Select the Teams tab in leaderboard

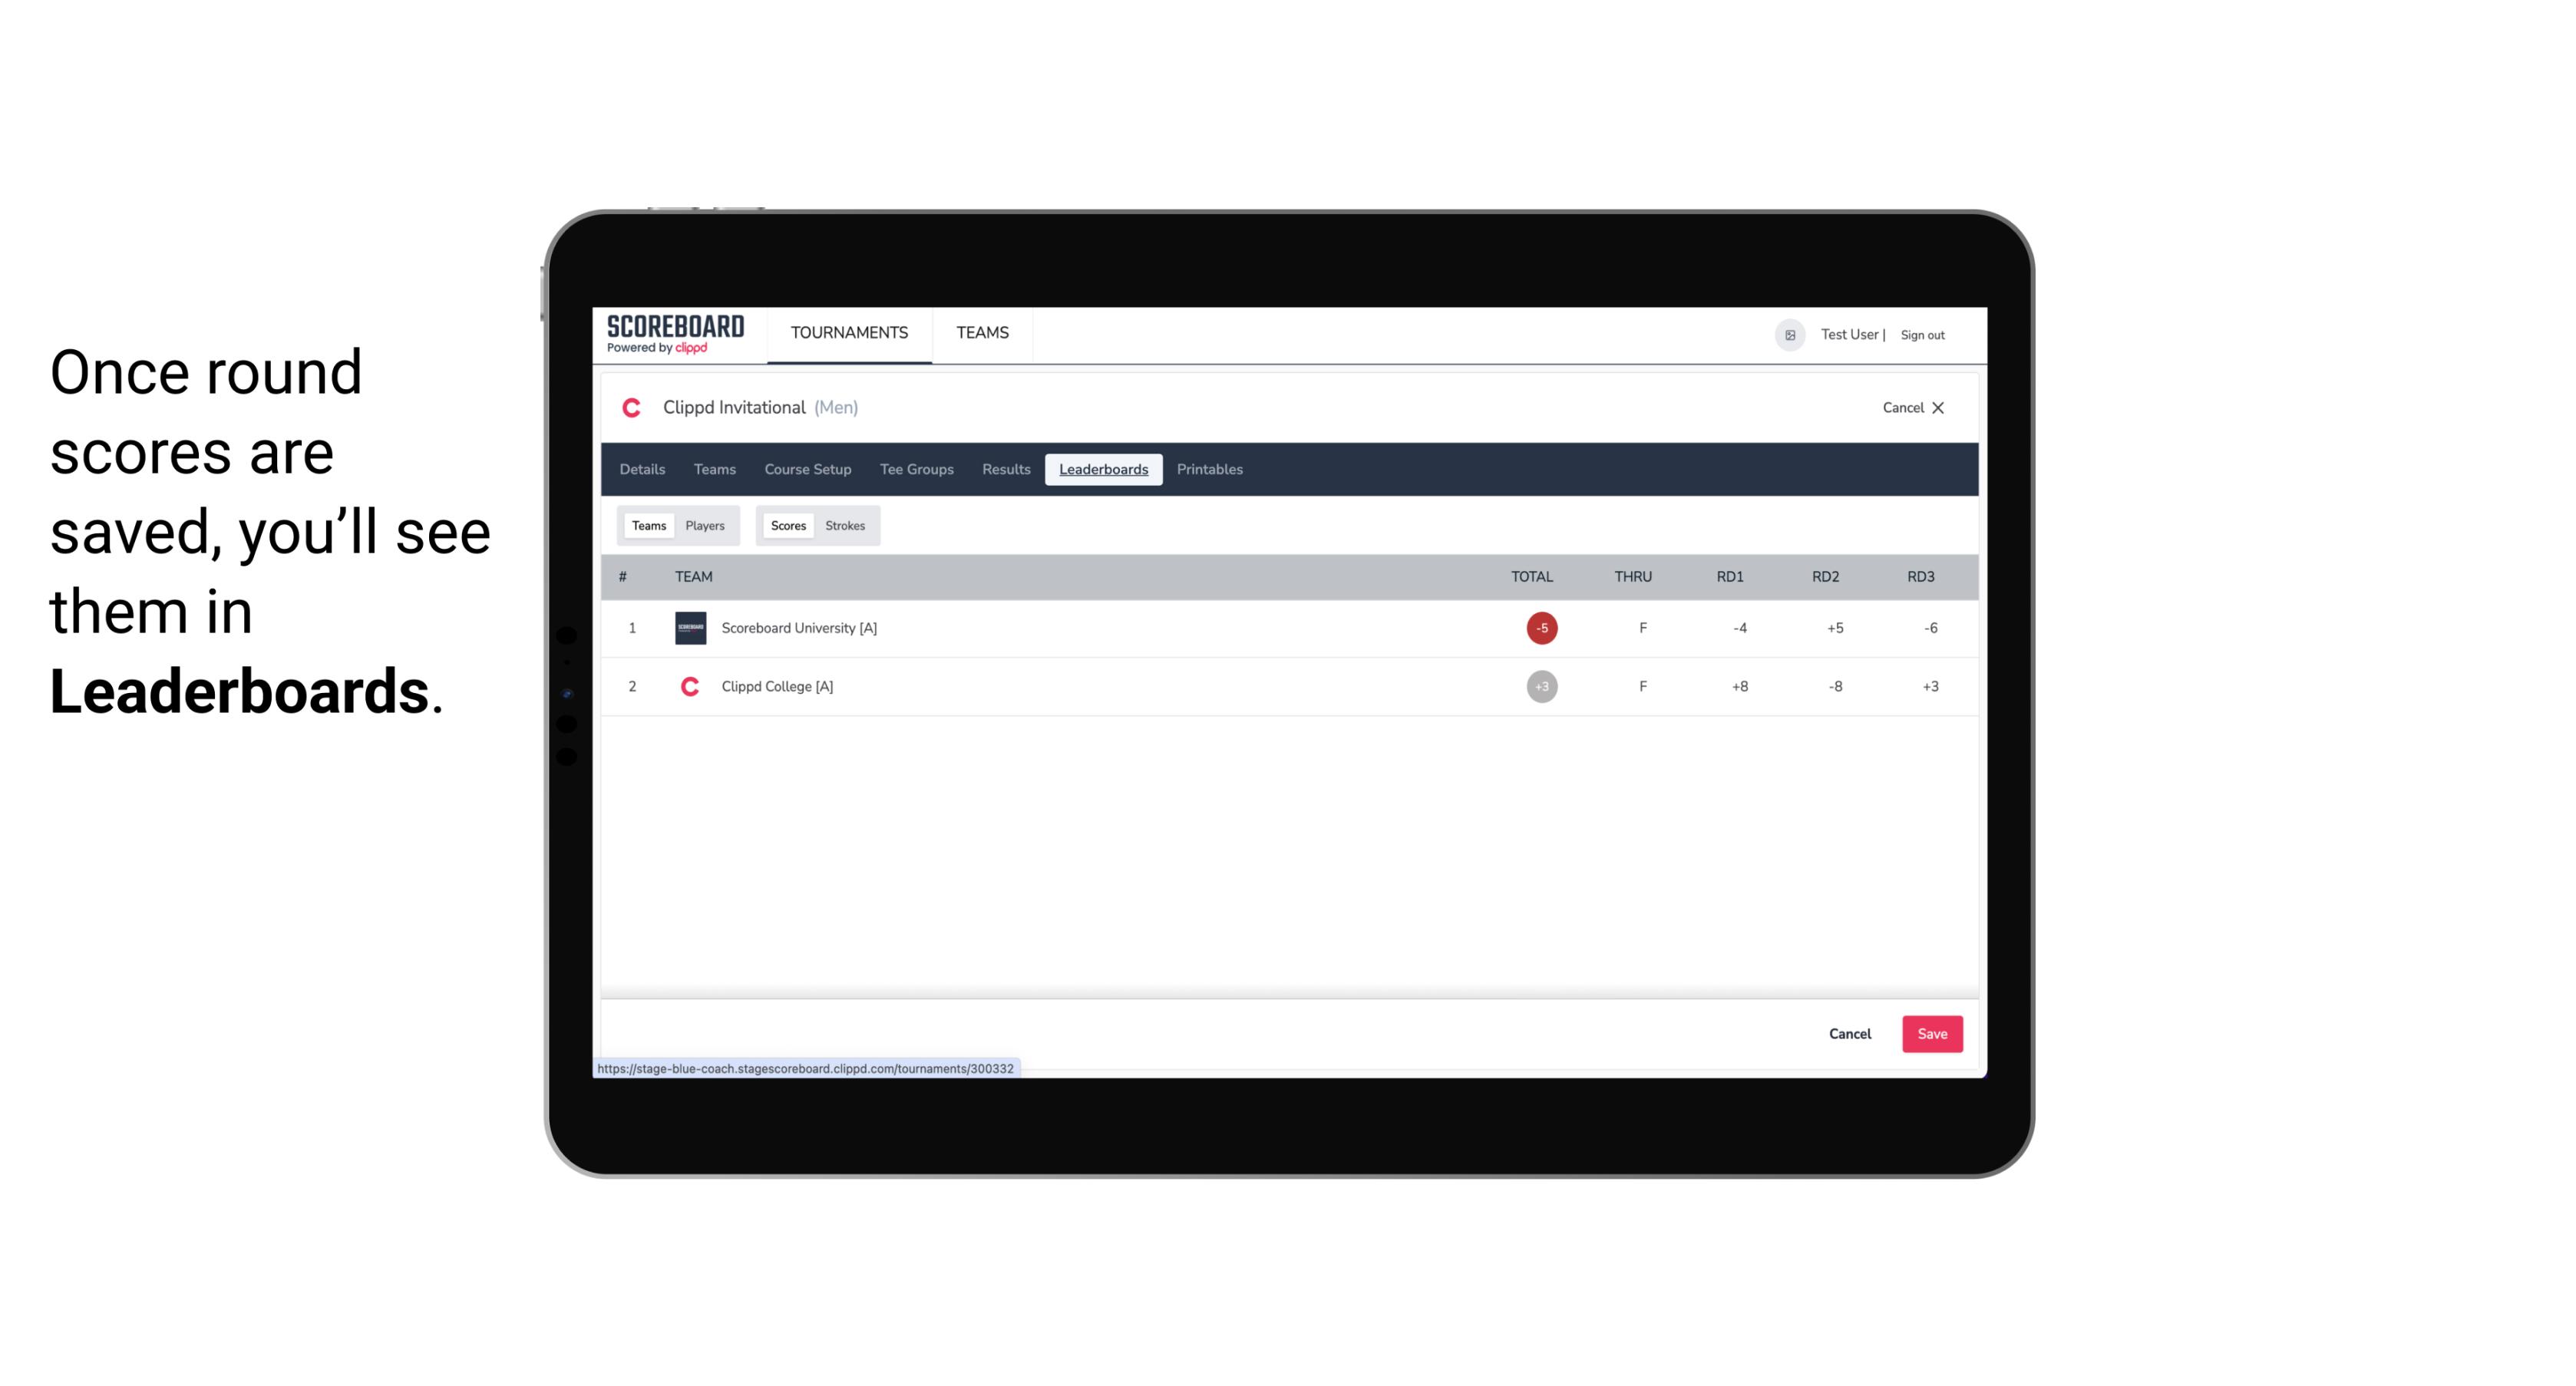click(649, 526)
